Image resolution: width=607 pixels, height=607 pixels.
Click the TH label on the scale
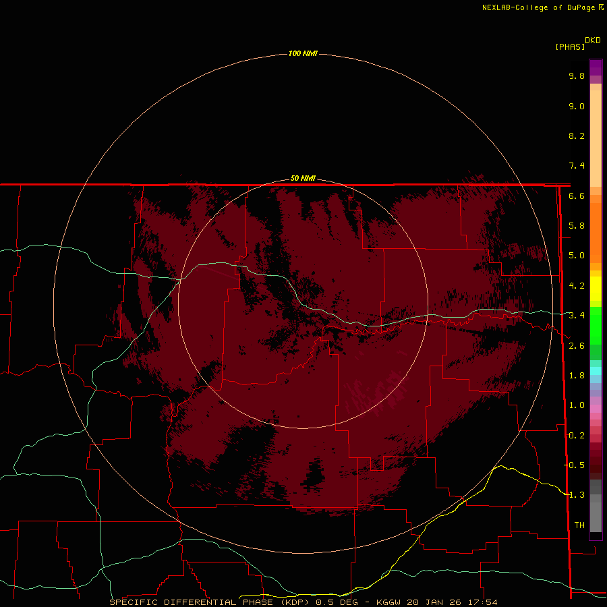(579, 525)
